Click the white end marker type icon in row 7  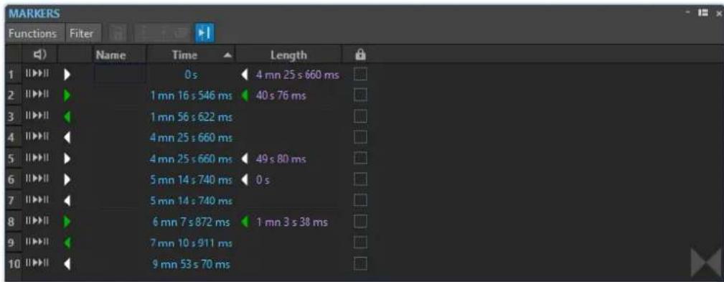(67, 201)
